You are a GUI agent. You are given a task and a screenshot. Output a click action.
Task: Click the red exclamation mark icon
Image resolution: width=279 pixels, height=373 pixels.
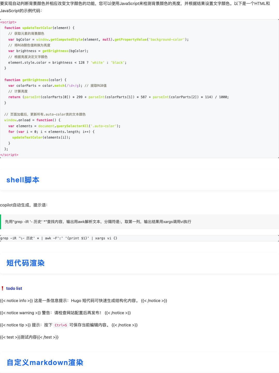pyautogui.click(x=3, y=288)
